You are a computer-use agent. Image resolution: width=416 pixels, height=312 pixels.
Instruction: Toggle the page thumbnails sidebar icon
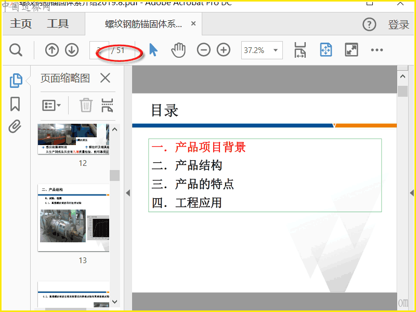click(16, 81)
